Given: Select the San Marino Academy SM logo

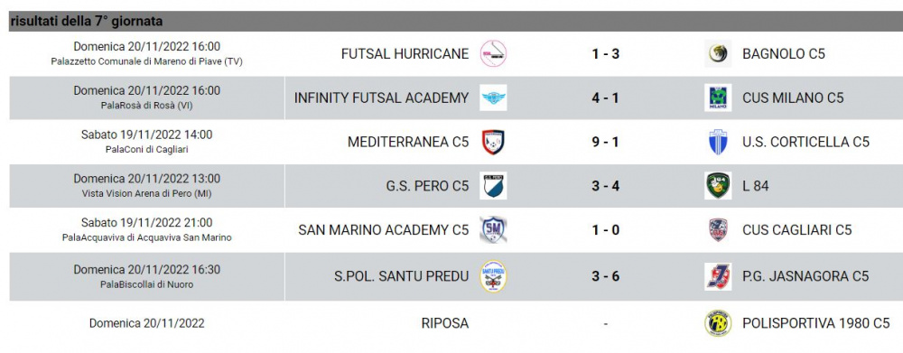Looking at the screenshot, I should click(x=493, y=230).
